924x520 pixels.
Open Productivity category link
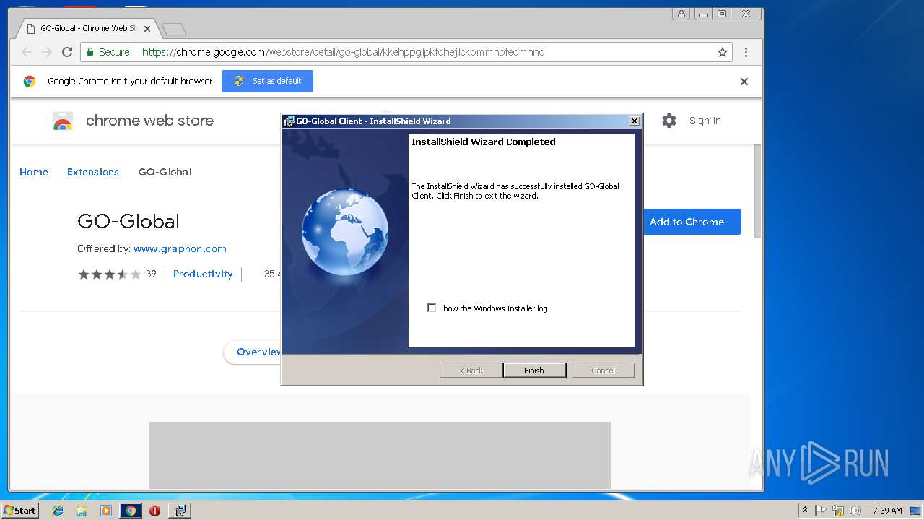203,274
